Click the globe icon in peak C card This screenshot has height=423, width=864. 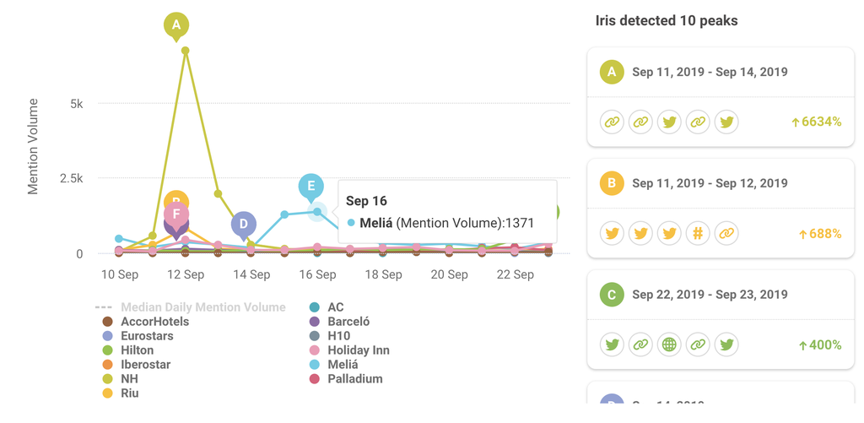[669, 344]
